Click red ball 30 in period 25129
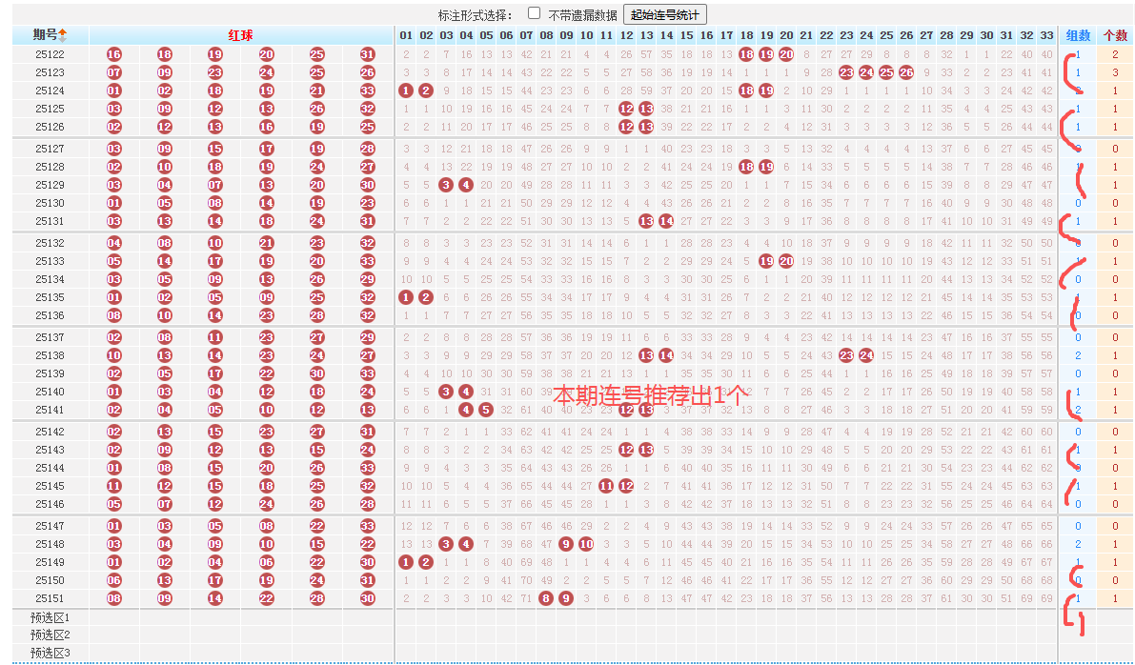 click(x=368, y=185)
